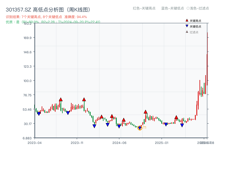Viewport: 230px width, 172px height.
Task: Select the blue low marker around 2024-02
Action: coord(95,126)
